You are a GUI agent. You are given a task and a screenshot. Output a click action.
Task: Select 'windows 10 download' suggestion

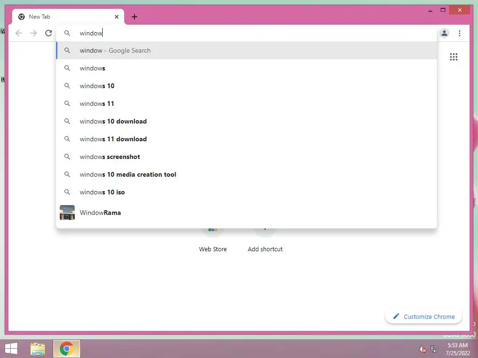[246, 121]
